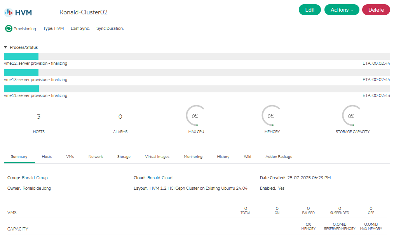Go to the Network tab
Image resolution: width=394 pixels, height=239 pixels.
pos(96,157)
